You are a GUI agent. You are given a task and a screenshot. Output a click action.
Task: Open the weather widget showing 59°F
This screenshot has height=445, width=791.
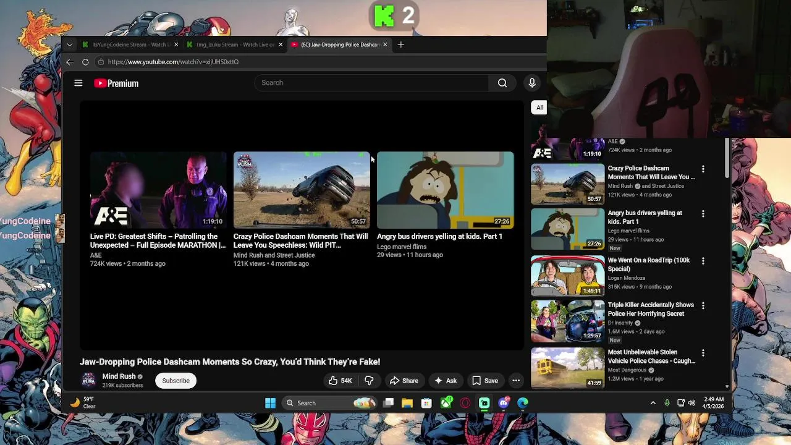(x=83, y=403)
